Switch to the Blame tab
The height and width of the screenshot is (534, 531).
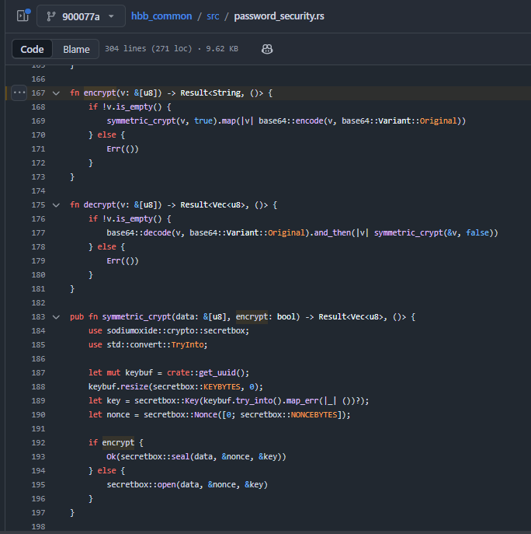tap(76, 49)
